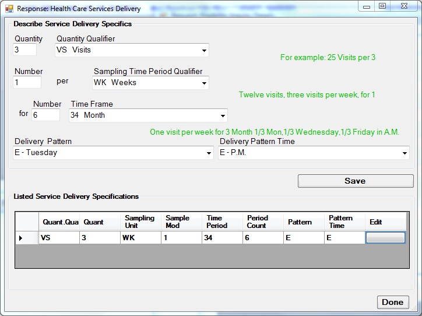Click the Sampling Unit column header

[139, 222]
